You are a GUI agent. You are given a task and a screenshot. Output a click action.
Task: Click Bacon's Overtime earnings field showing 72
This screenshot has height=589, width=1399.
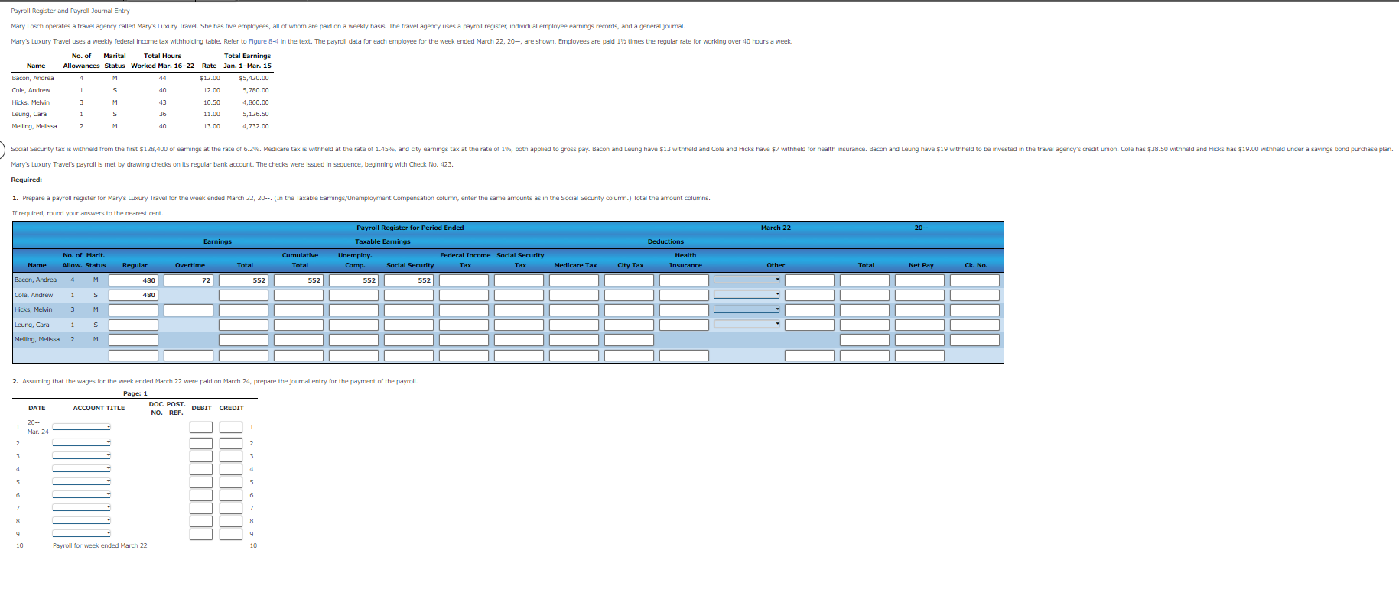188,280
